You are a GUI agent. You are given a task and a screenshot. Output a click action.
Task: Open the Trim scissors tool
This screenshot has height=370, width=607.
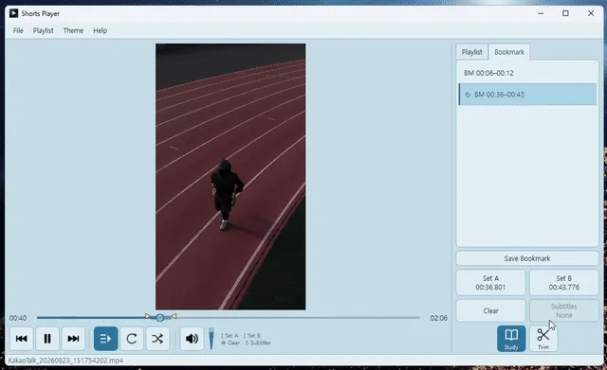click(543, 339)
